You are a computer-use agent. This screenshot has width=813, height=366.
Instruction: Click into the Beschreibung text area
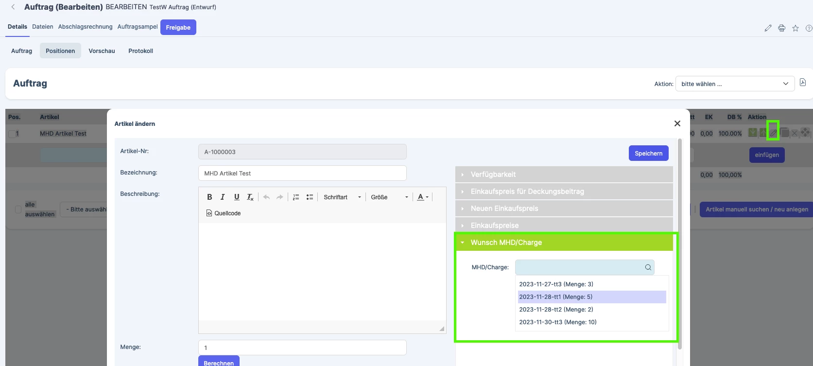(322, 272)
